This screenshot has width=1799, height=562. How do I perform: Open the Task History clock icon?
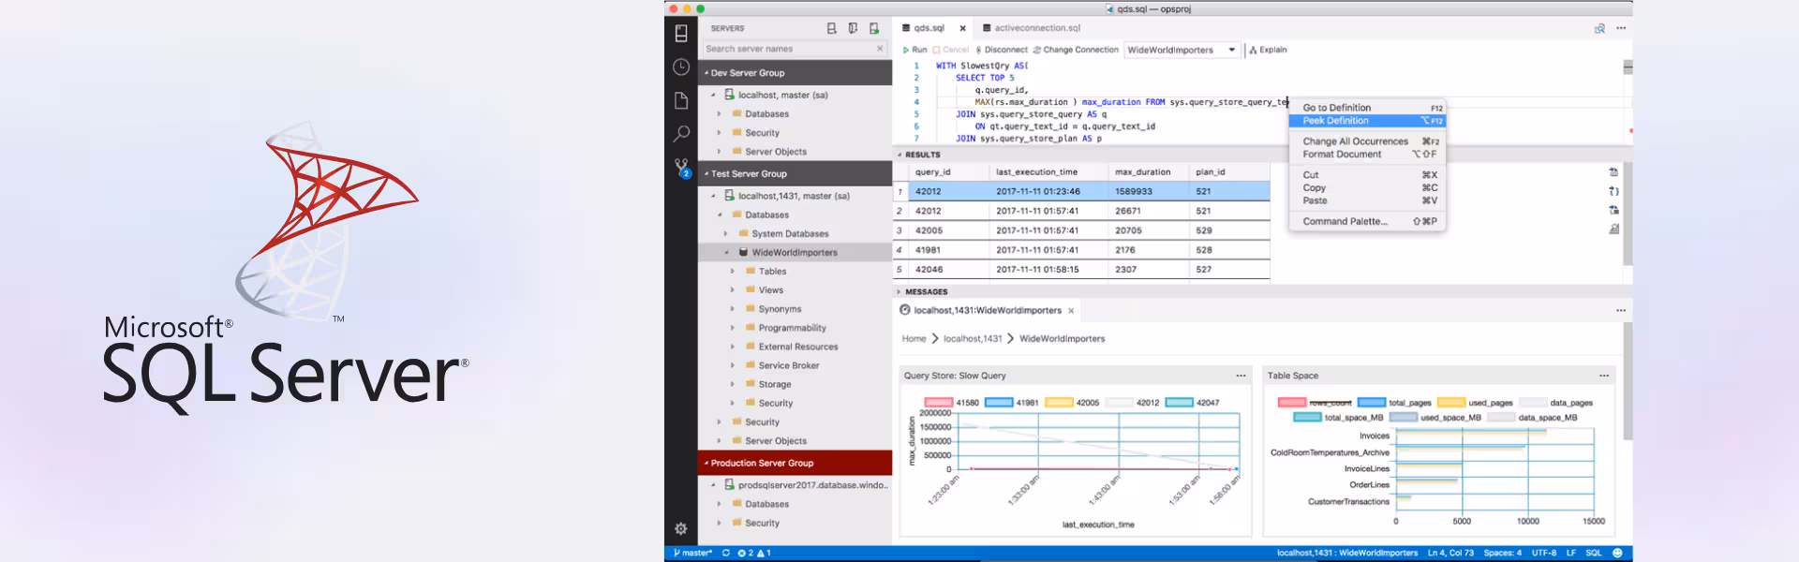point(681,67)
